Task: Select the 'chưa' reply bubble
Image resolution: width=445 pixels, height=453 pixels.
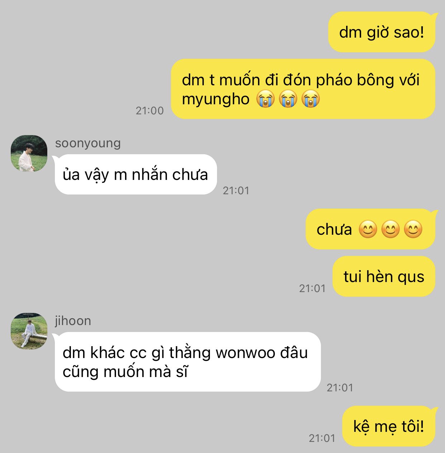Action: 371,229
